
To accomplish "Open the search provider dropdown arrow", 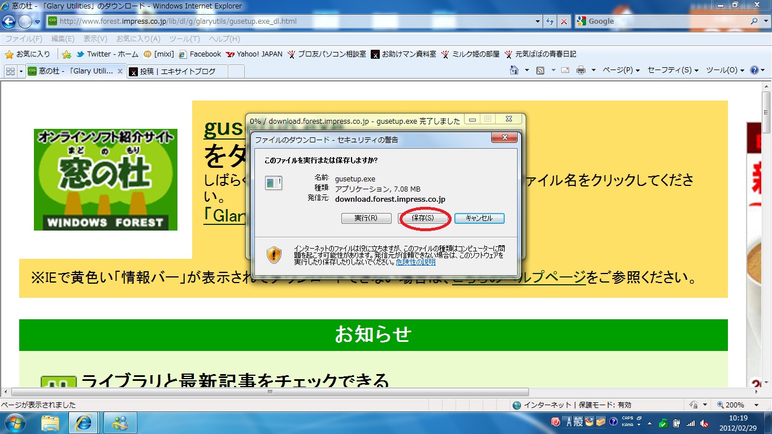I will (x=766, y=21).
